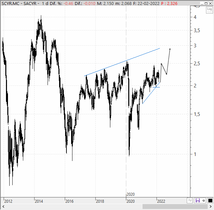Click the F: 22-02-2022 date in header
This screenshot has height=210, width=214.
146,3
